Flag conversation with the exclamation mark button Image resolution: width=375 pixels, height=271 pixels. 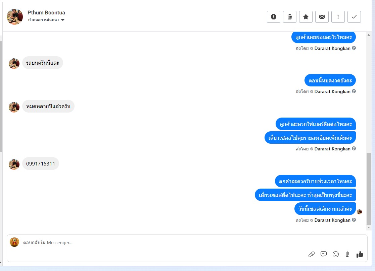338,17
